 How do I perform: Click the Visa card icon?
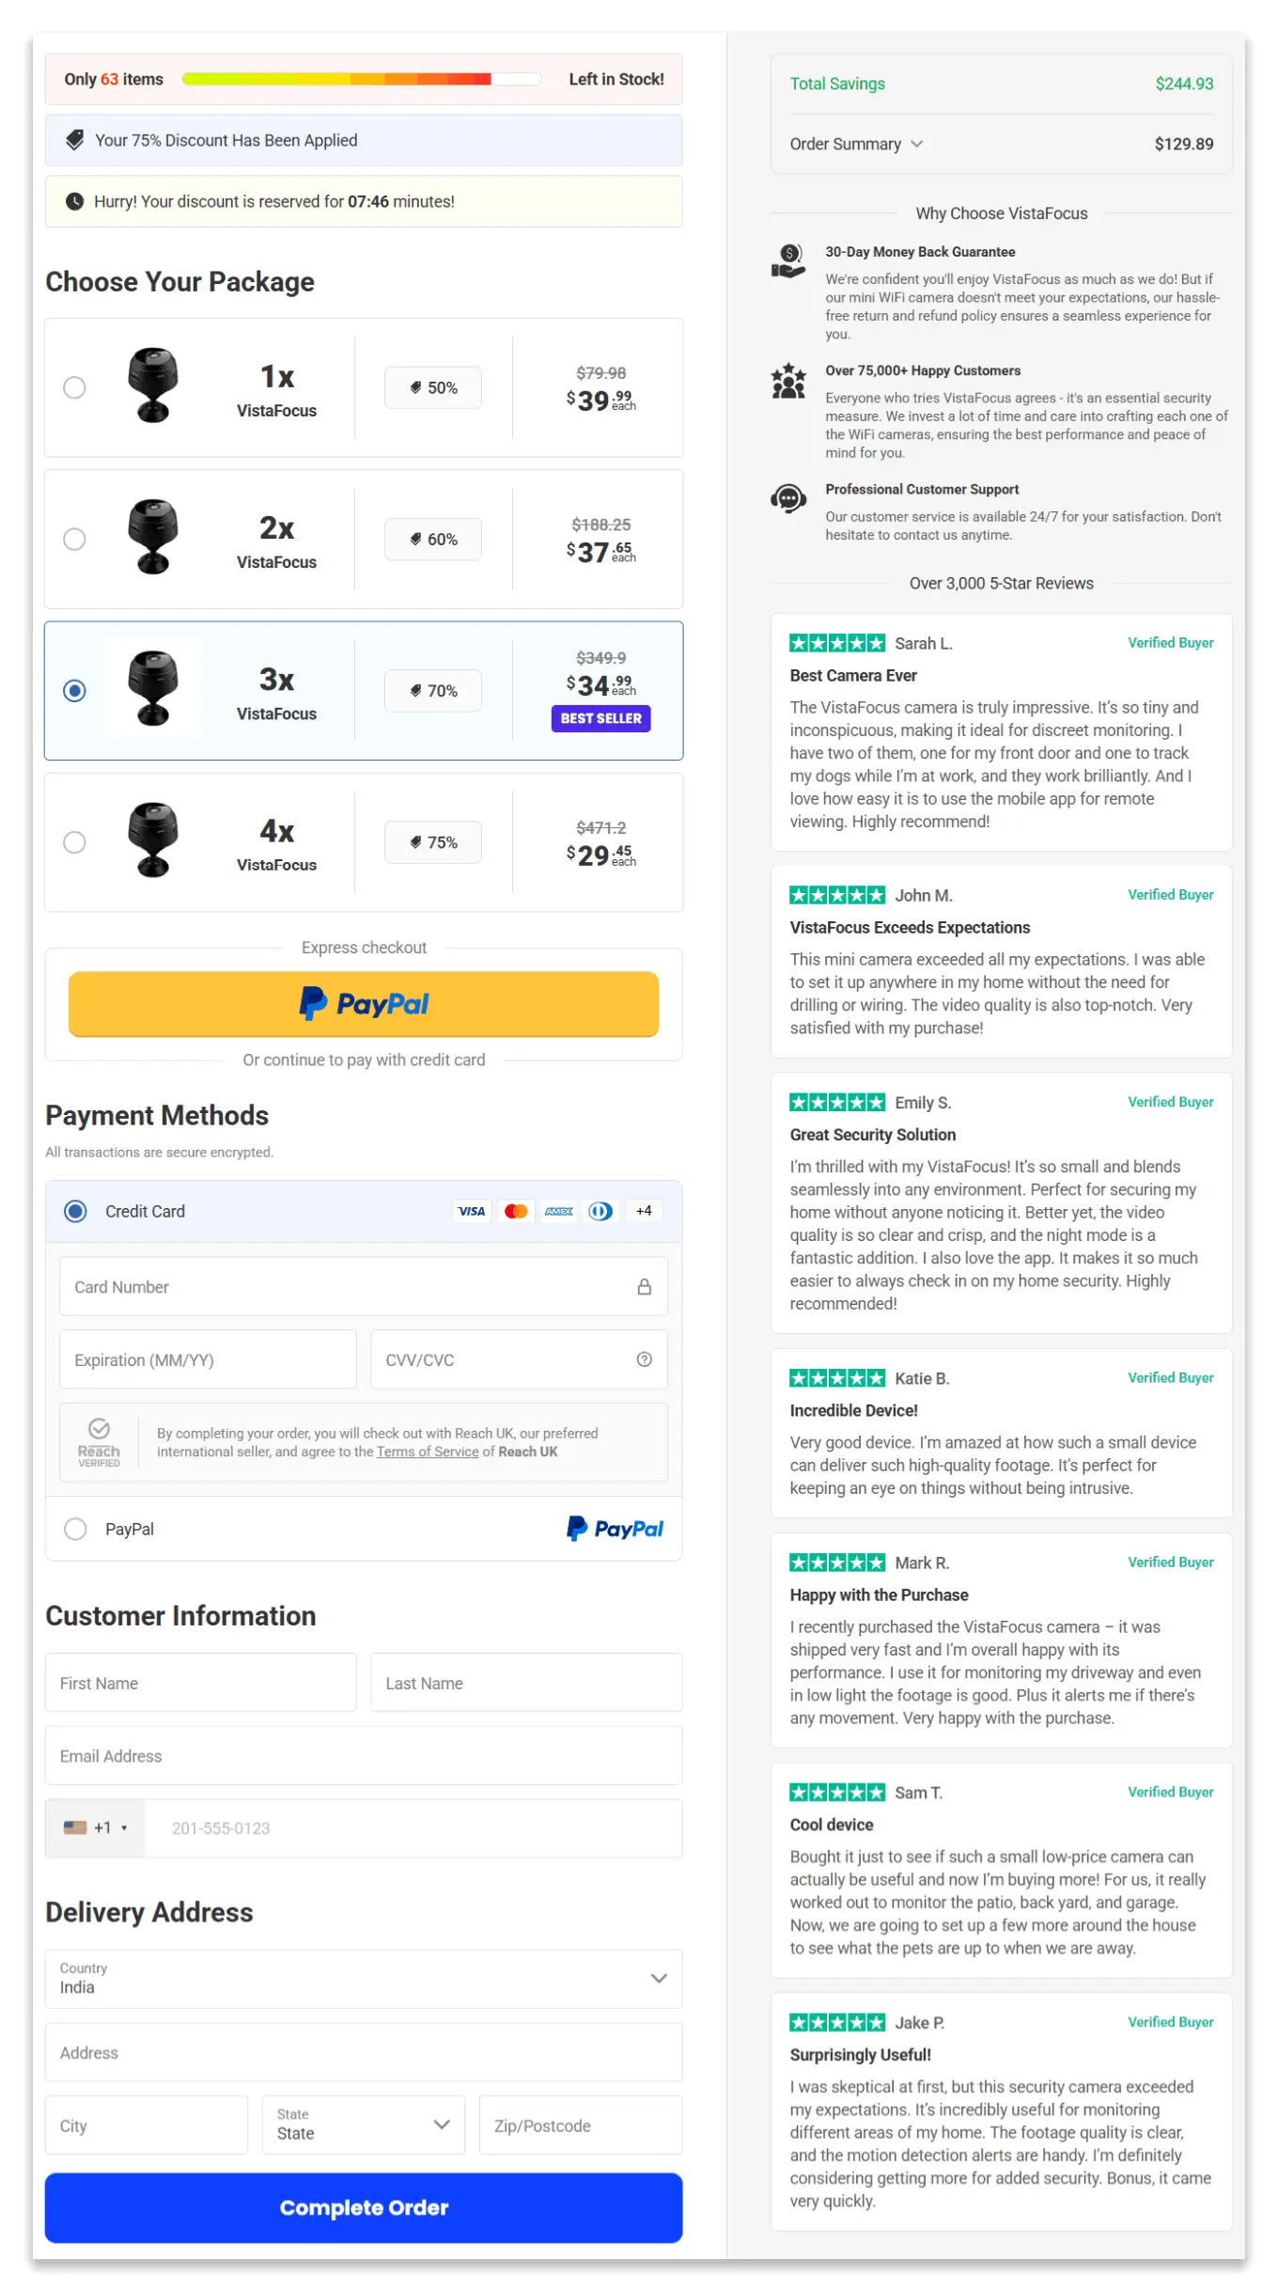pos(472,1211)
